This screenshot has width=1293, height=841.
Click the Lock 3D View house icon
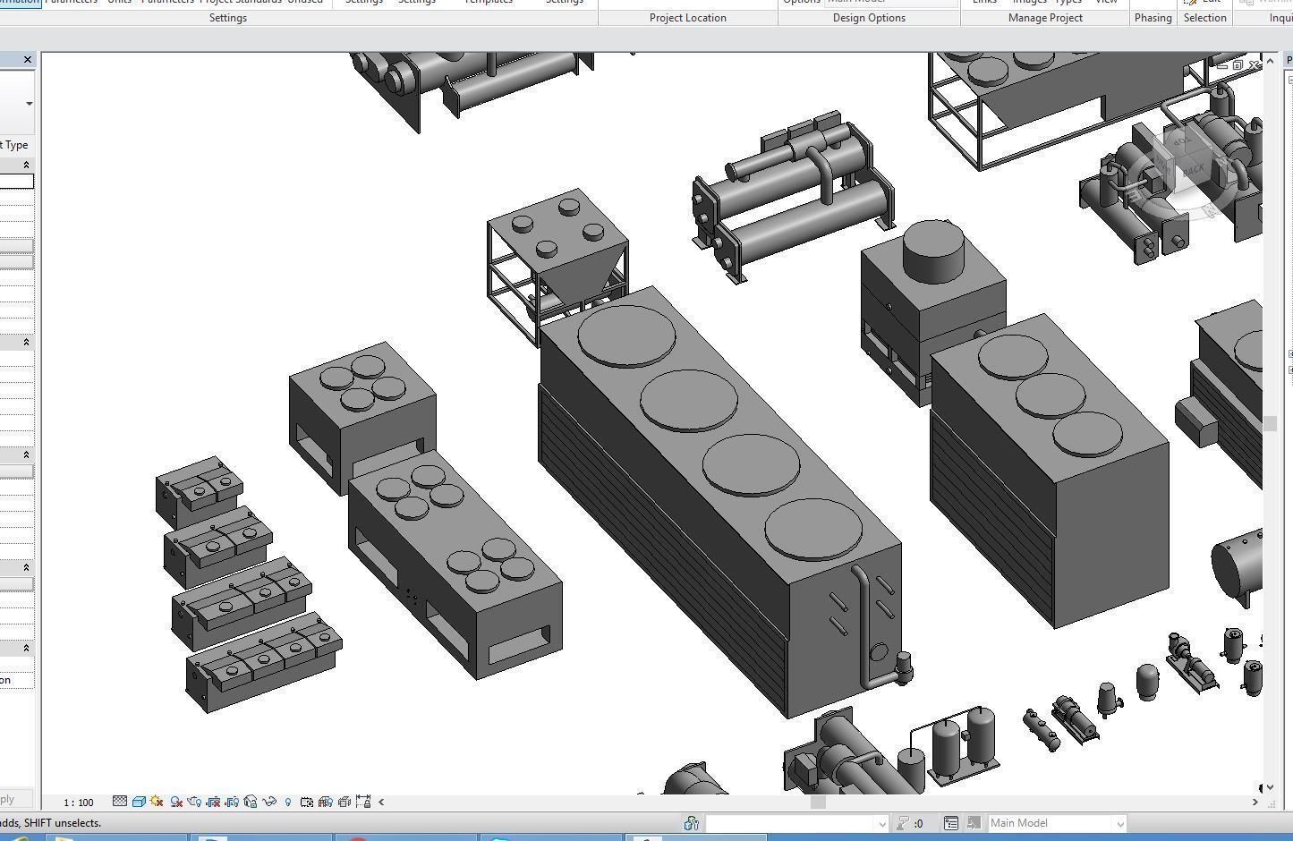coord(251,802)
